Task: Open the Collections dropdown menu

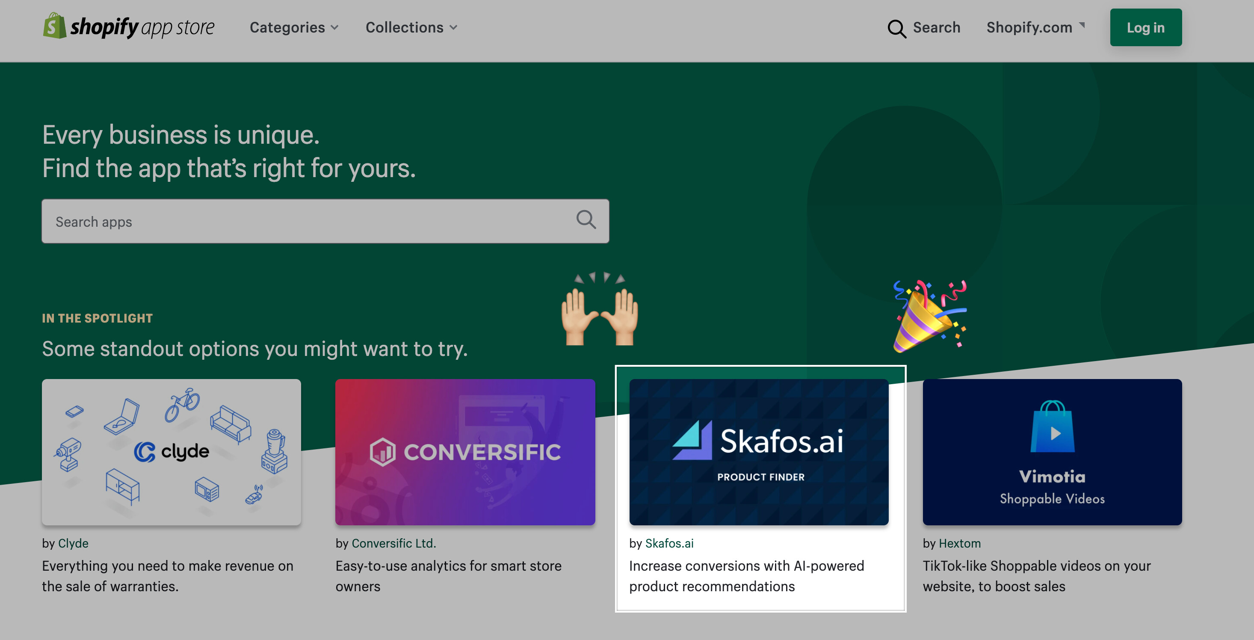Action: coord(411,28)
